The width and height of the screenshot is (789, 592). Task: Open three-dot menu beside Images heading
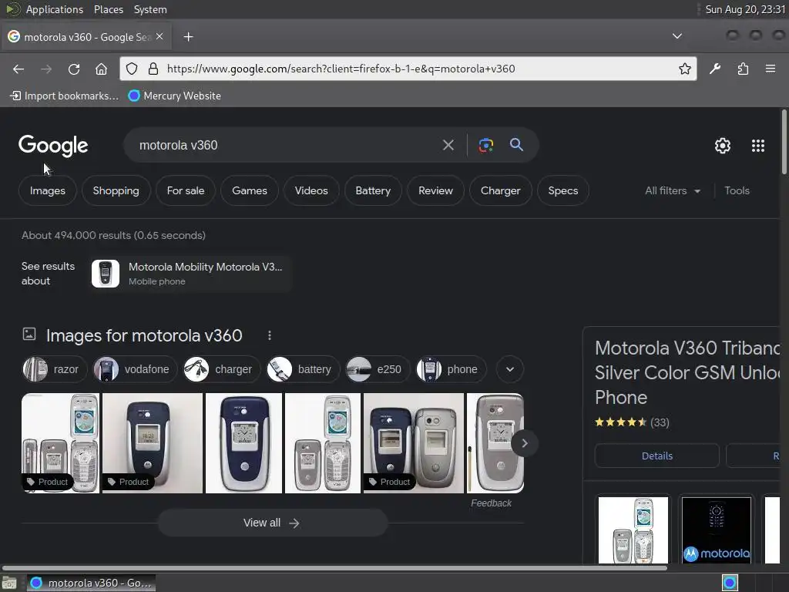click(x=270, y=335)
